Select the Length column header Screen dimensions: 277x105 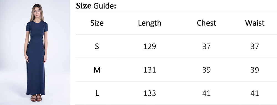[x=150, y=23]
